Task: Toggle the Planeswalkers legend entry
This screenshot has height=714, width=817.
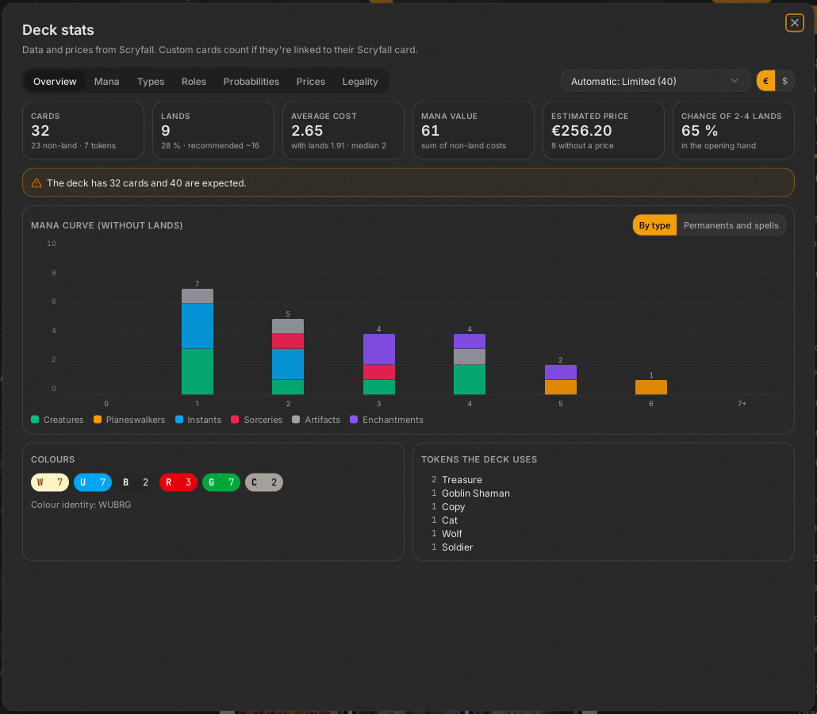Action: [129, 420]
